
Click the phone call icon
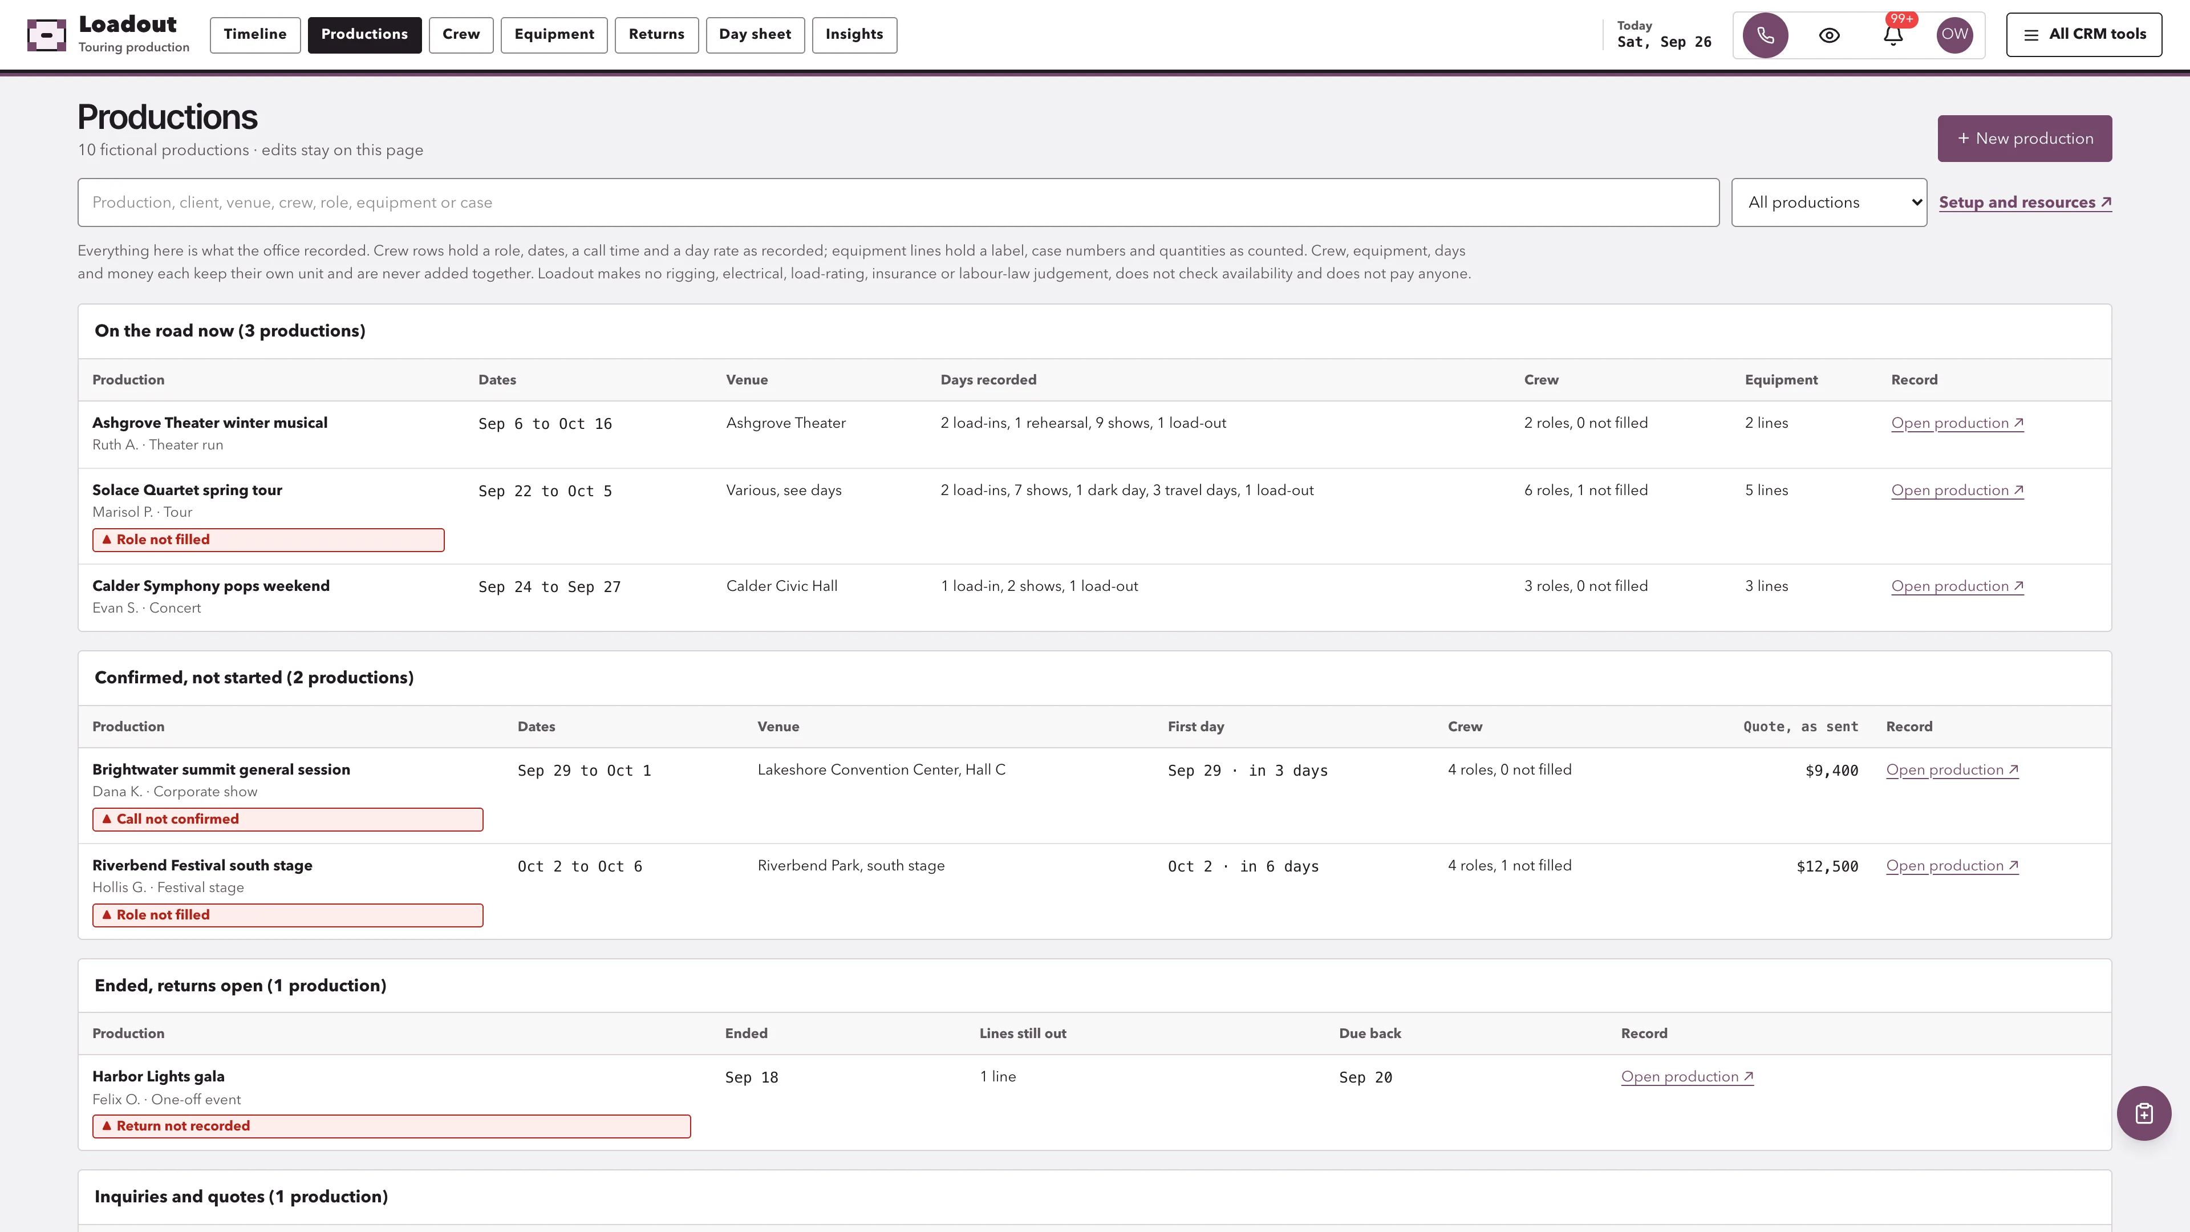(x=1765, y=35)
